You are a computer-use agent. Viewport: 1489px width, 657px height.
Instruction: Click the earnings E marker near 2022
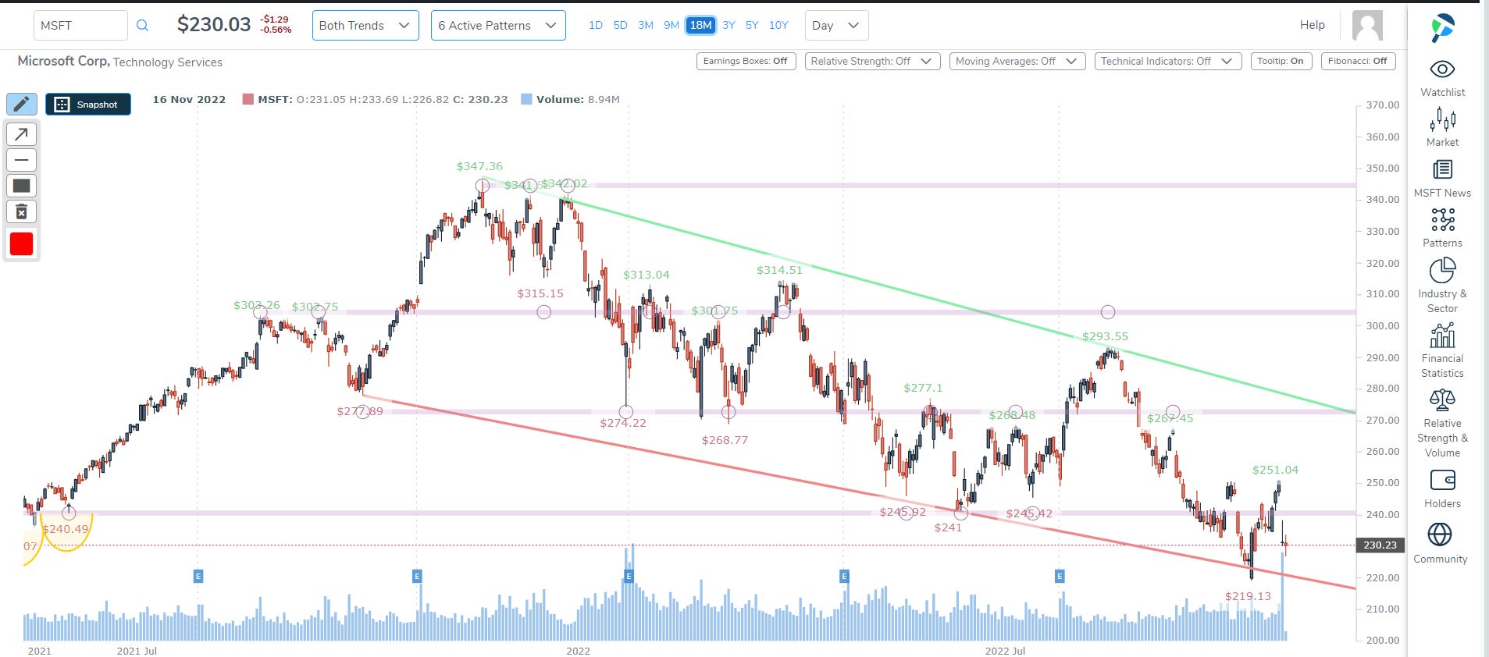coord(629,576)
